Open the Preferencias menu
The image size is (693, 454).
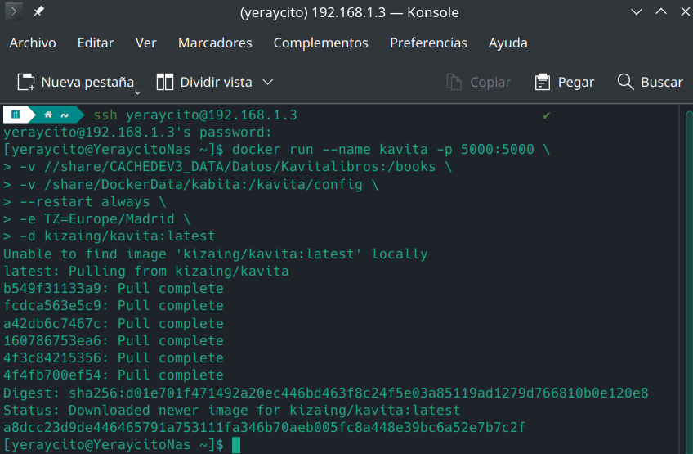pyautogui.click(x=428, y=43)
